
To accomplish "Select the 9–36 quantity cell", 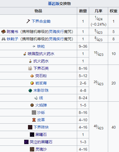I will [x=83, y=46].
